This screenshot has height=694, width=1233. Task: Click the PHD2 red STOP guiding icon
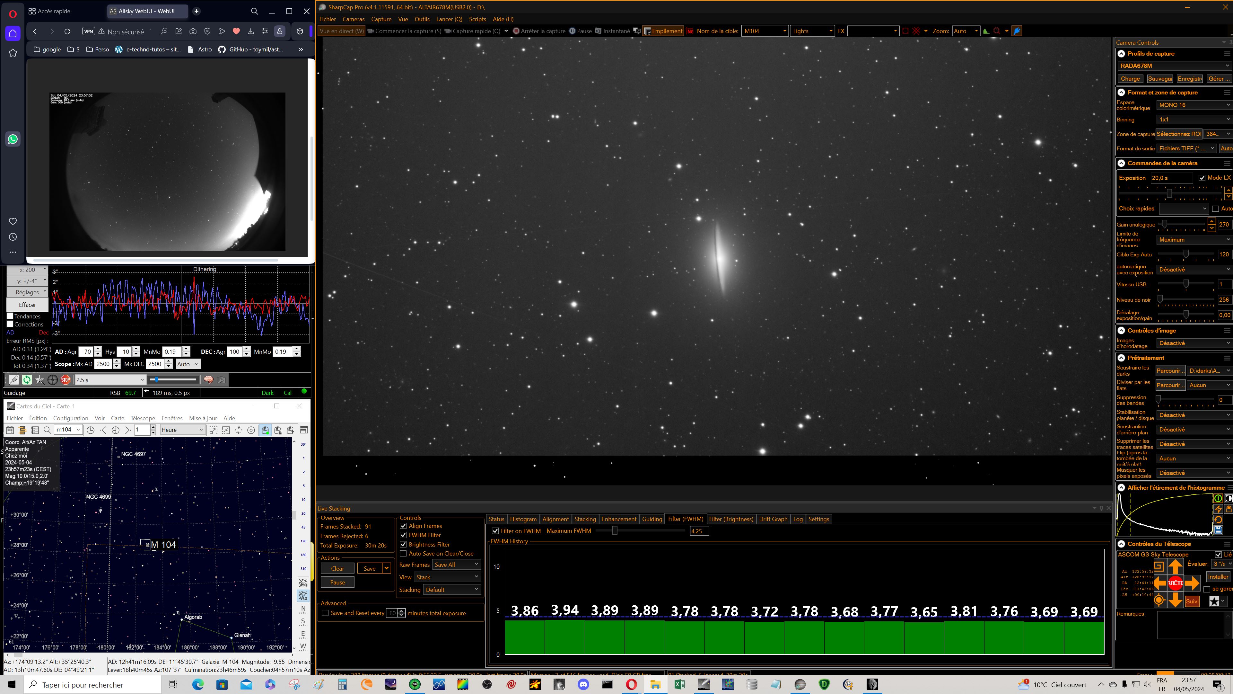click(66, 380)
